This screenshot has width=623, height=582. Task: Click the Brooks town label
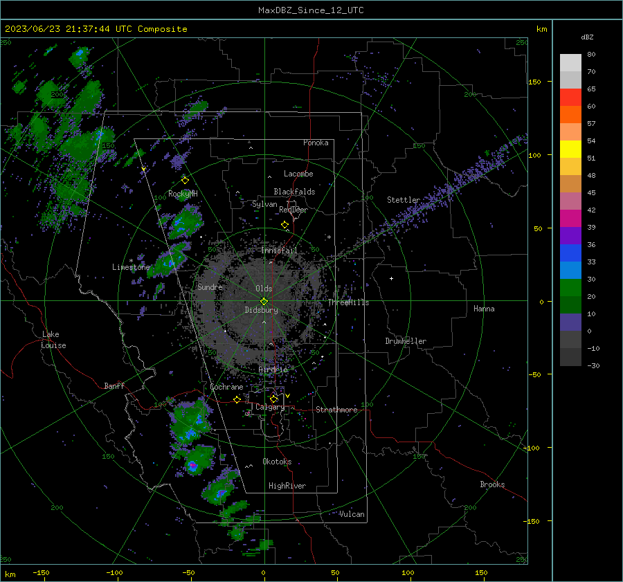pos(492,484)
